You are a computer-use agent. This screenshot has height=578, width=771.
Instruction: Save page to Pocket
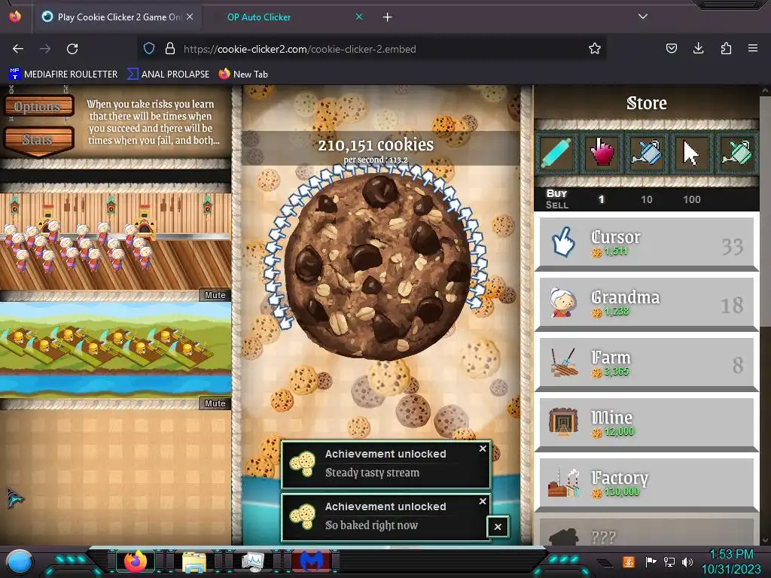pos(671,48)
